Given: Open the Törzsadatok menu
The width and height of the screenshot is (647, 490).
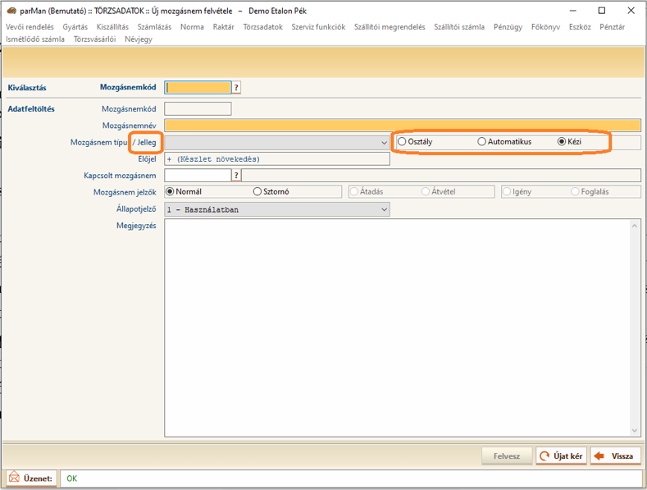Looking at the screenshot, I should [x=263, y=27].
